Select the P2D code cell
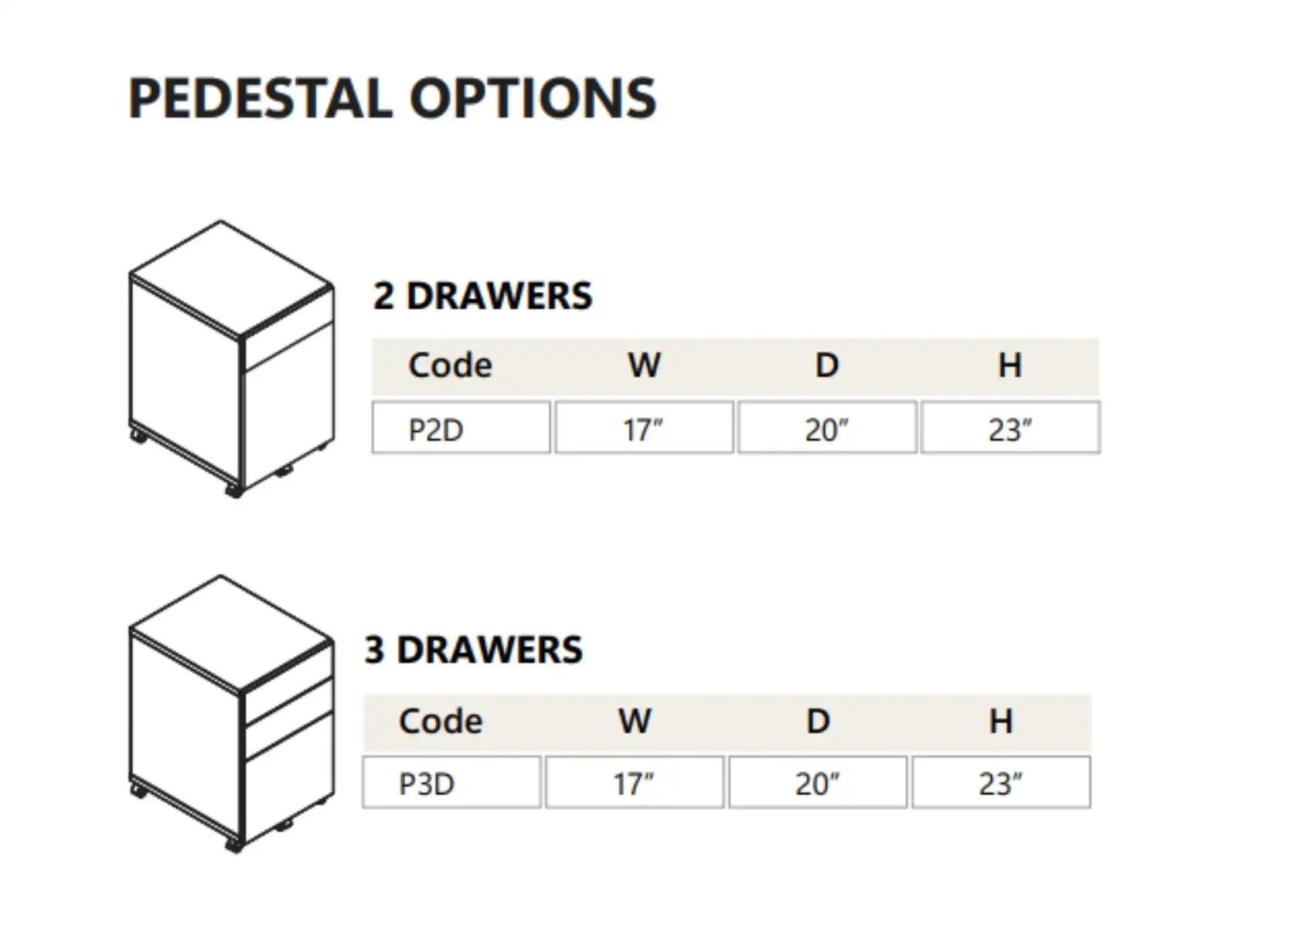The width and height of the screenshot is (1314, 927). pyautogui.click(x=461, y=427)
